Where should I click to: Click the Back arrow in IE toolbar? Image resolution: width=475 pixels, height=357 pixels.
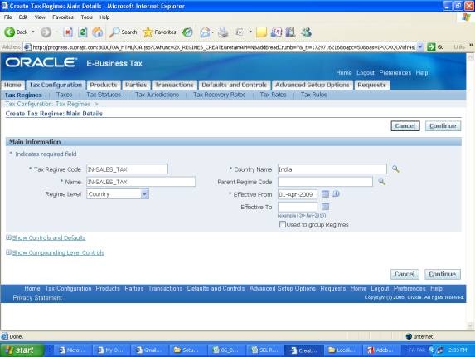pos(10,32)
